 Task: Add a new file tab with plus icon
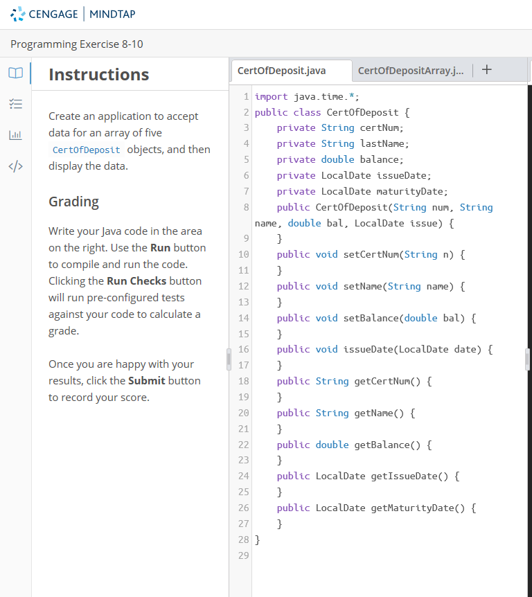[487, 70]
